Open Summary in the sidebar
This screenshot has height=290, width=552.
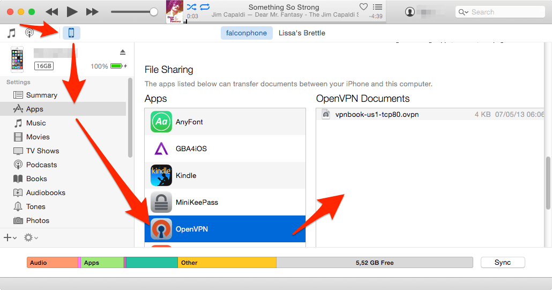pyautogui.click(x=63, y=95)
